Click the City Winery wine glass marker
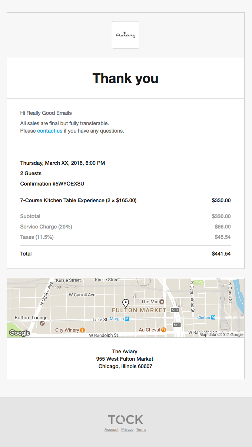 (82, 329)
